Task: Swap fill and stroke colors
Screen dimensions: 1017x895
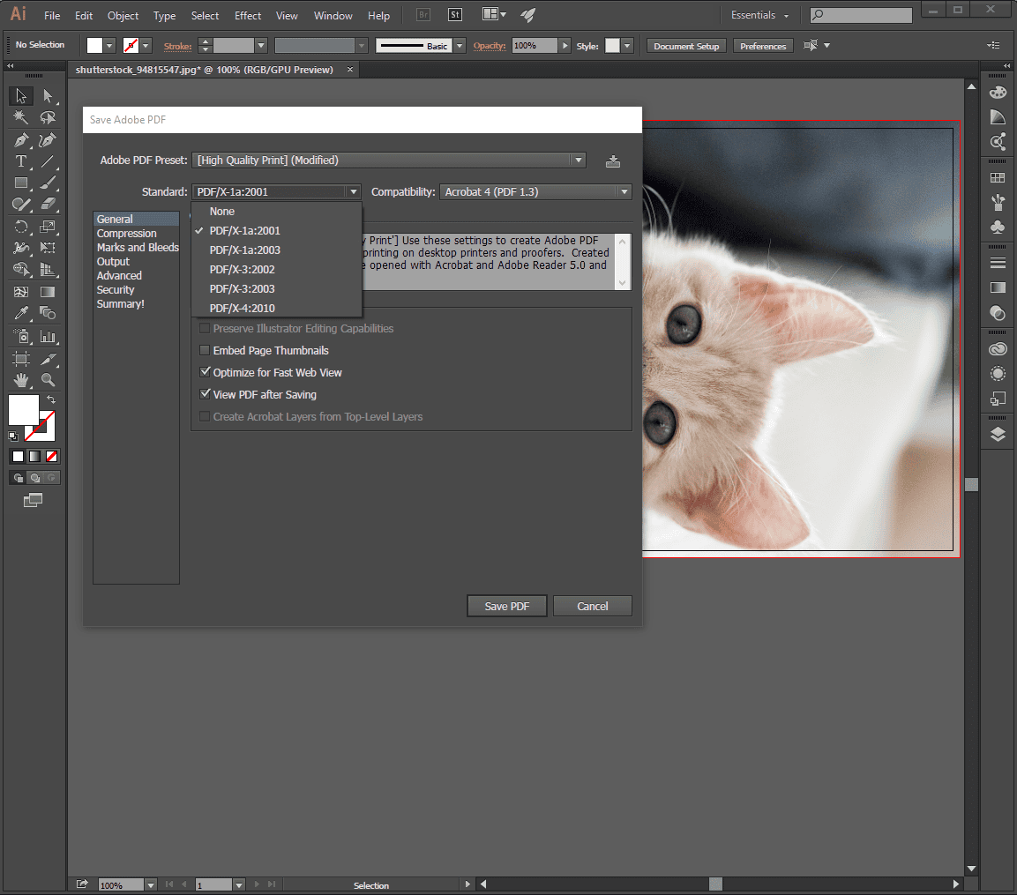Action: click(51, 399)
